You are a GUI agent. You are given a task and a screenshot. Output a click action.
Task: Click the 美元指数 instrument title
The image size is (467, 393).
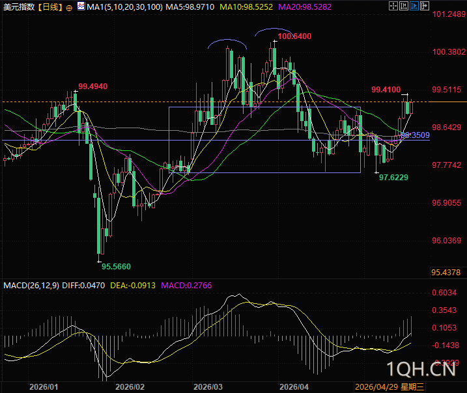tap(19, 7)
